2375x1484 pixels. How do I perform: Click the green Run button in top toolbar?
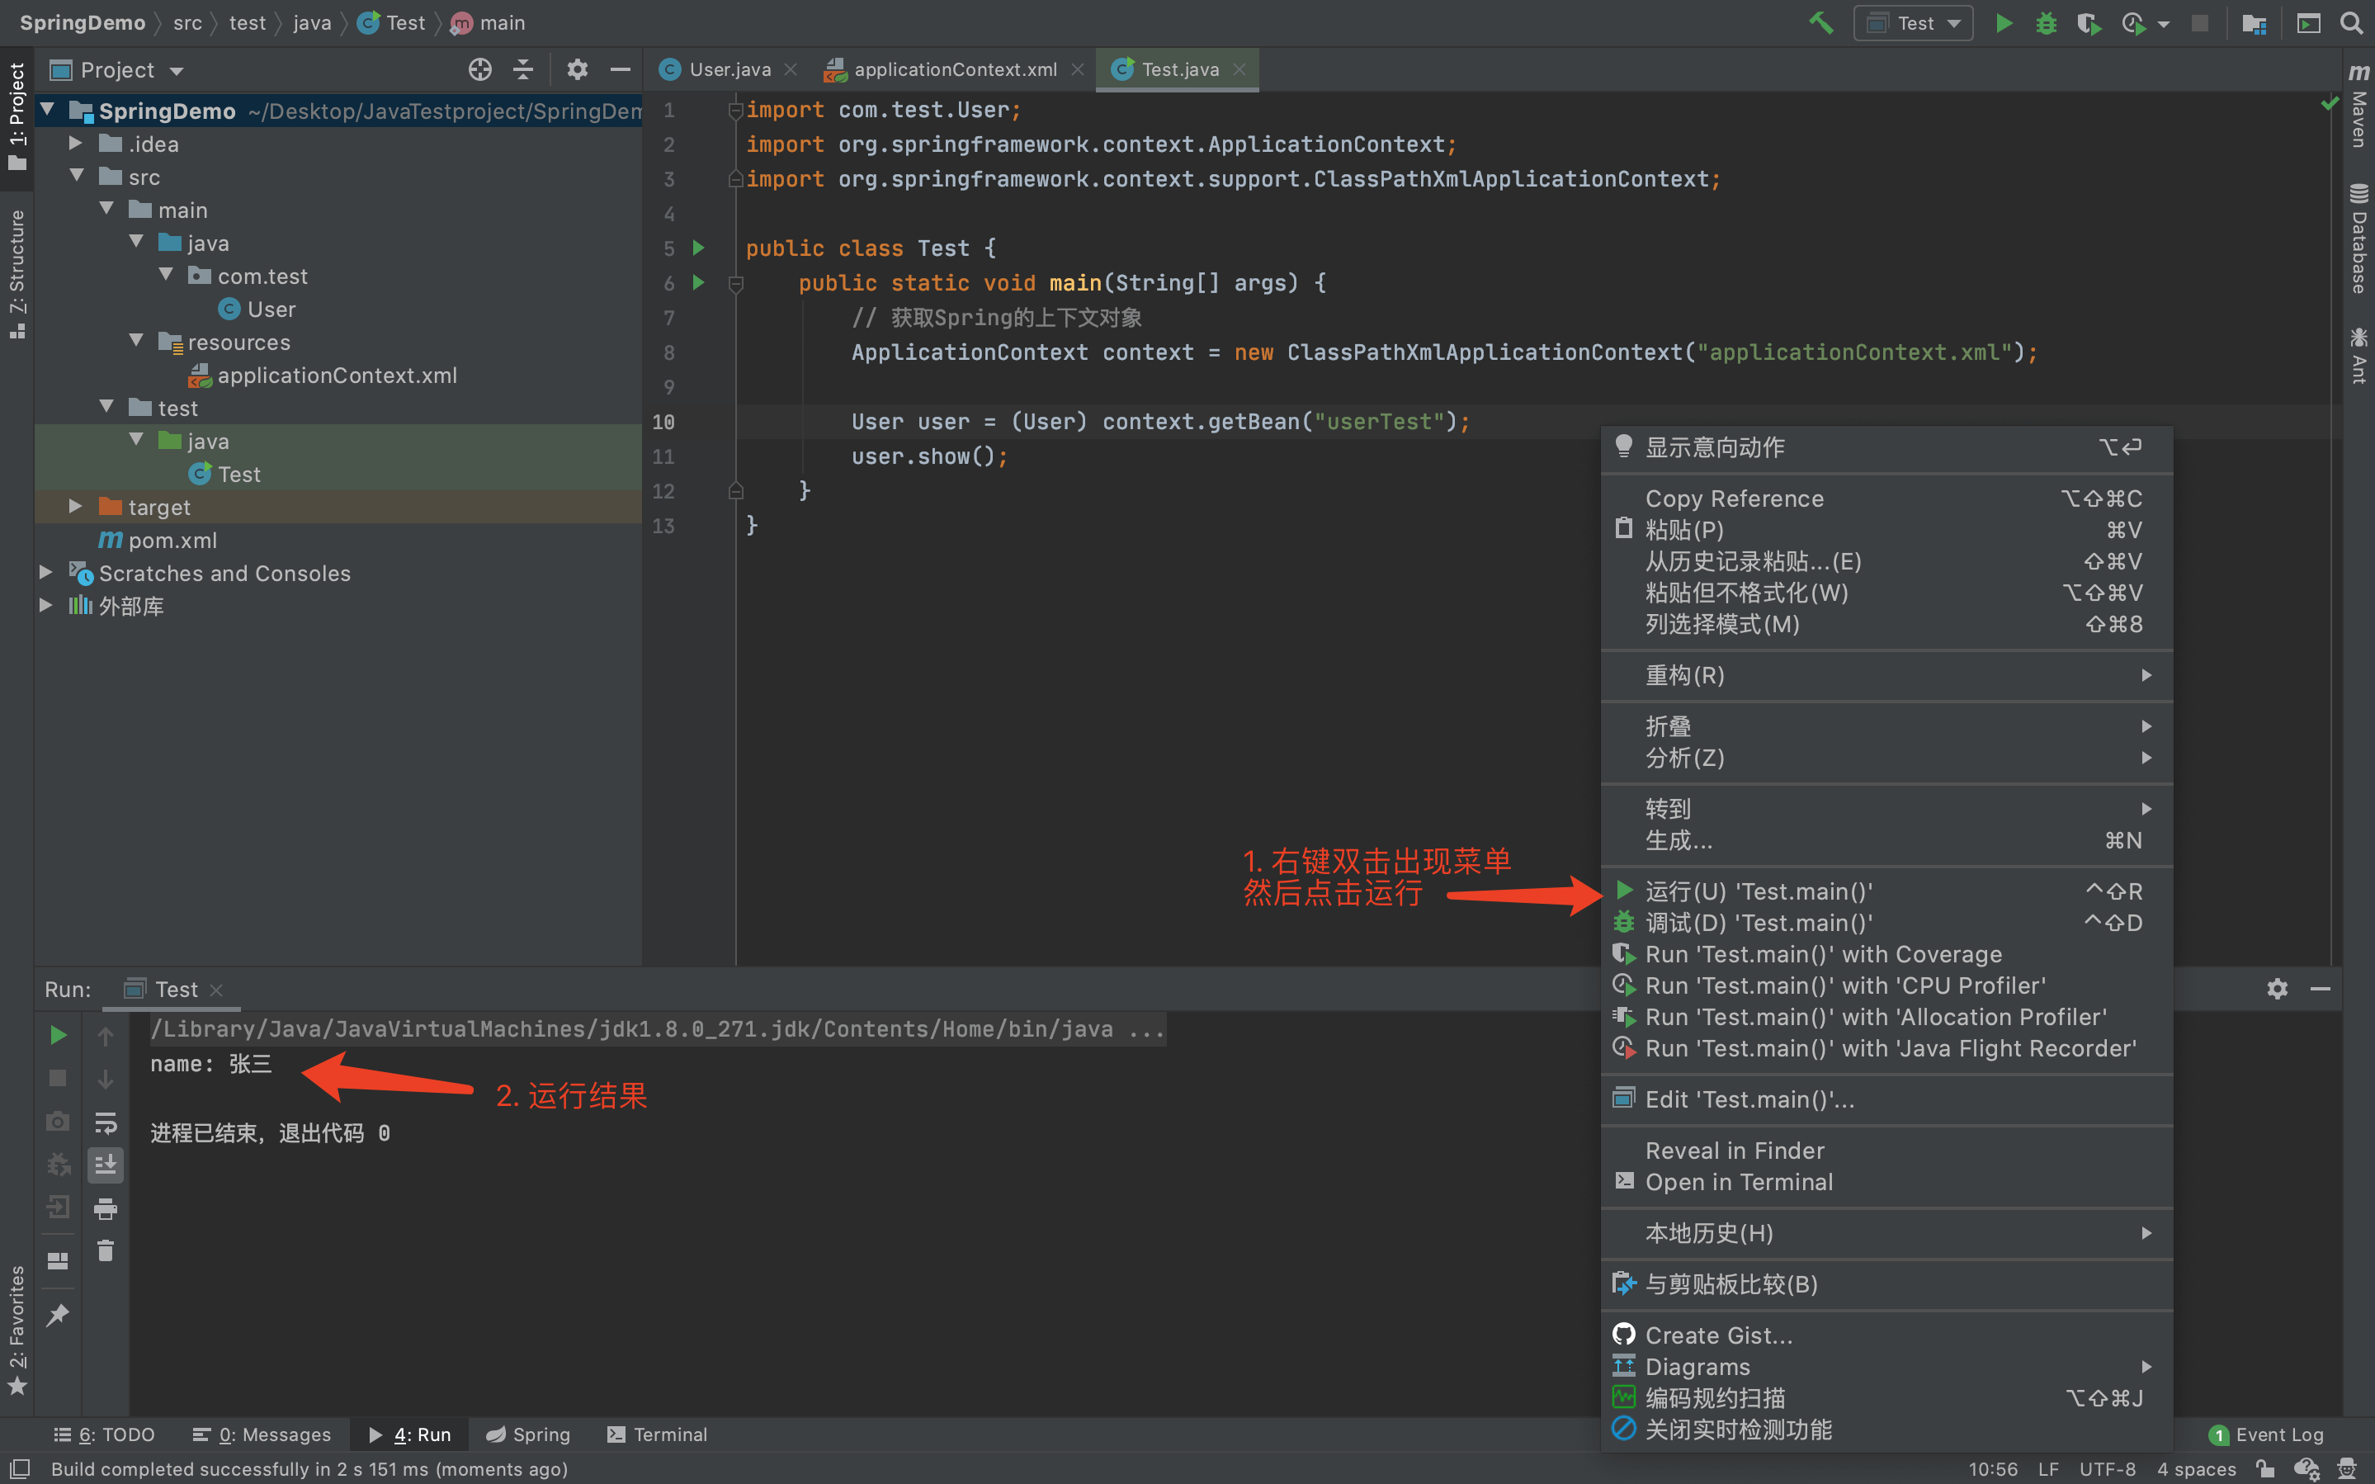coord(2003,22)
